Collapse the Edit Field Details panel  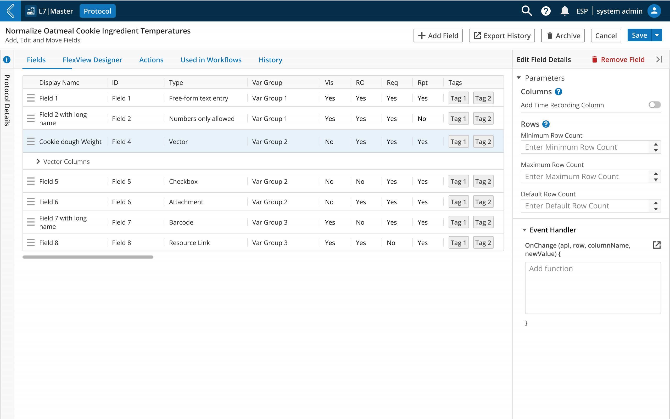[x=659, y=60]
